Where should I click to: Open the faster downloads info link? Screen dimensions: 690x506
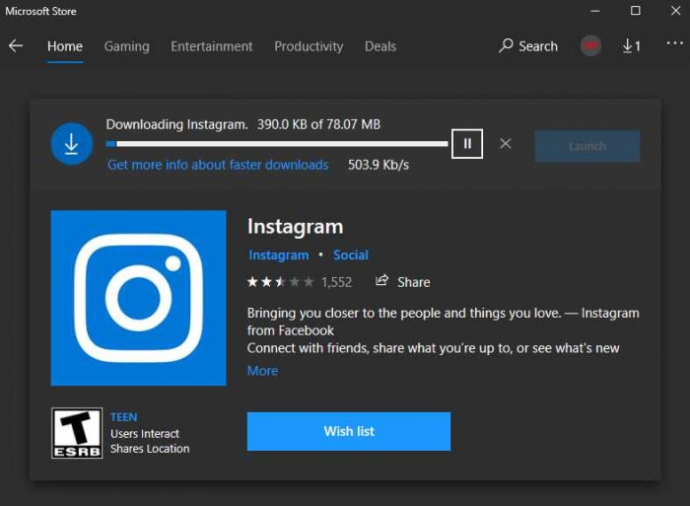pos(218,165)
